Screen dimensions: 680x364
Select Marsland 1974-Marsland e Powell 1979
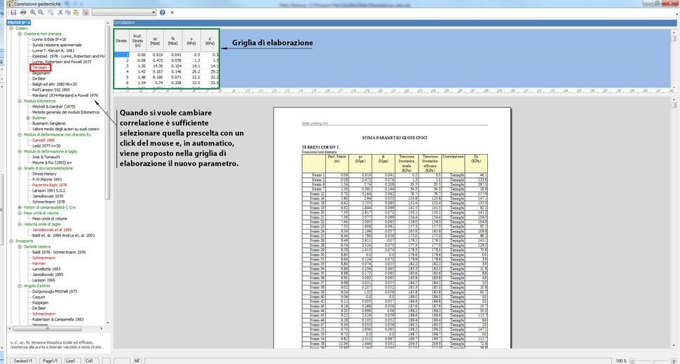65,95
